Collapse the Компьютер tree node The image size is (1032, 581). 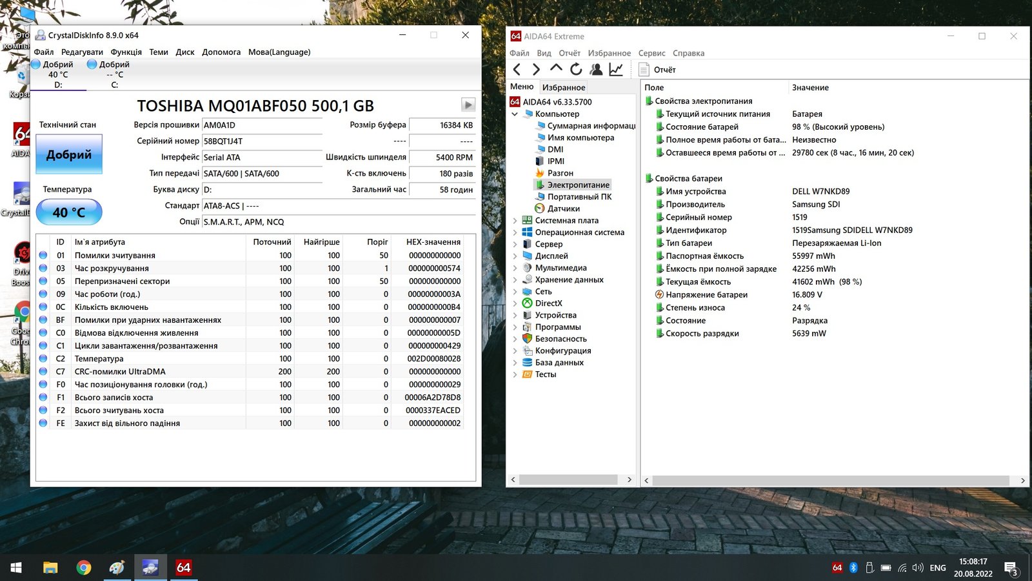[515, 114]
